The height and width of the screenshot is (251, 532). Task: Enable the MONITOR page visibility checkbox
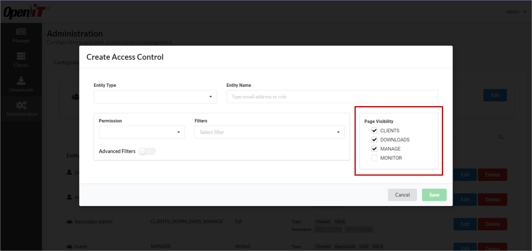coord(374,157)
